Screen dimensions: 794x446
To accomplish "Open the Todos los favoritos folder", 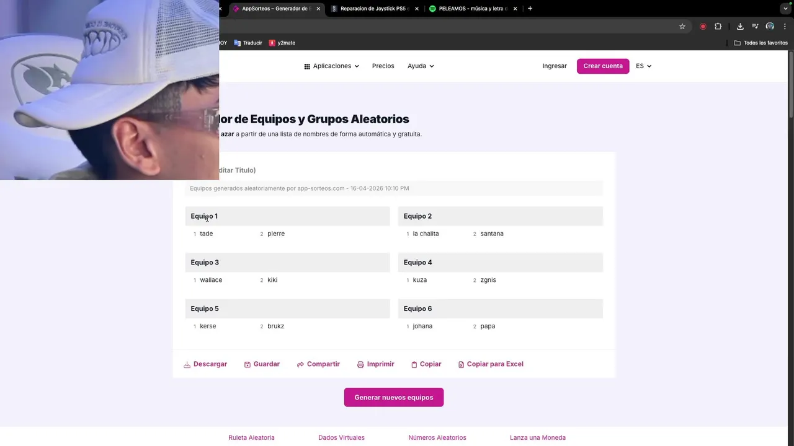I will click(x=761, y=43).
